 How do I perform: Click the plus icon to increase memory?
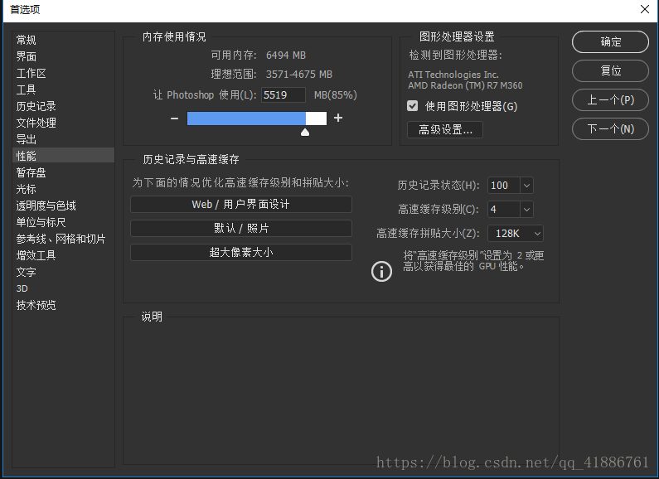point(338,118)
